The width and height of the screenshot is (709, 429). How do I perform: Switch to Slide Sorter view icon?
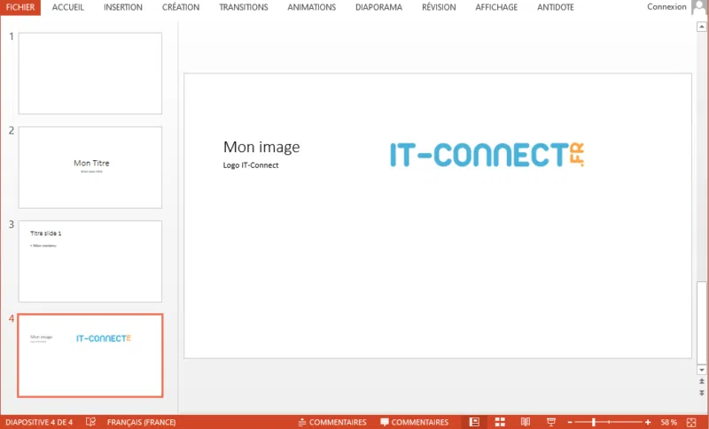(500, 422)
